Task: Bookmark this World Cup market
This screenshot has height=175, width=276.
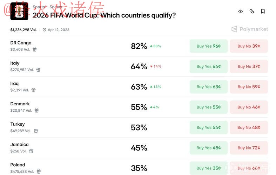Action: (x=263, y=12)
